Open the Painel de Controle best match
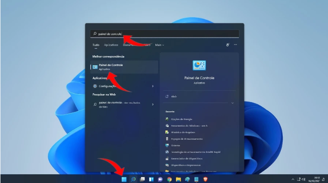The width and height of the screenshot is (328, 183). [124, 67]
